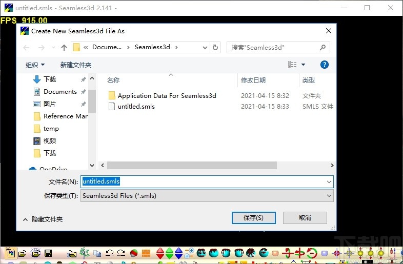
Task: Click the 保存(S) button
Action: (253, 218)
